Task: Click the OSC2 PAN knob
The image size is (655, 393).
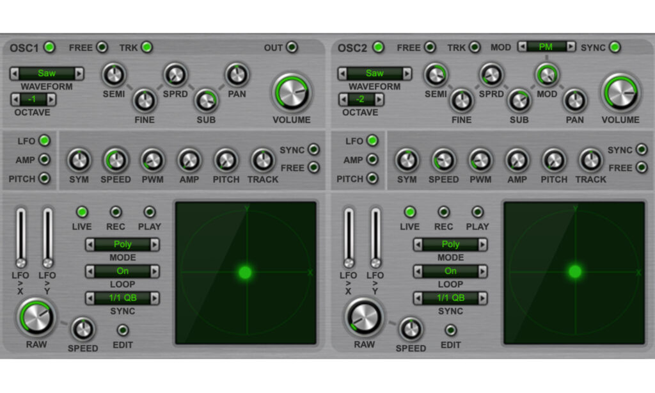Action: coord(575,100)
